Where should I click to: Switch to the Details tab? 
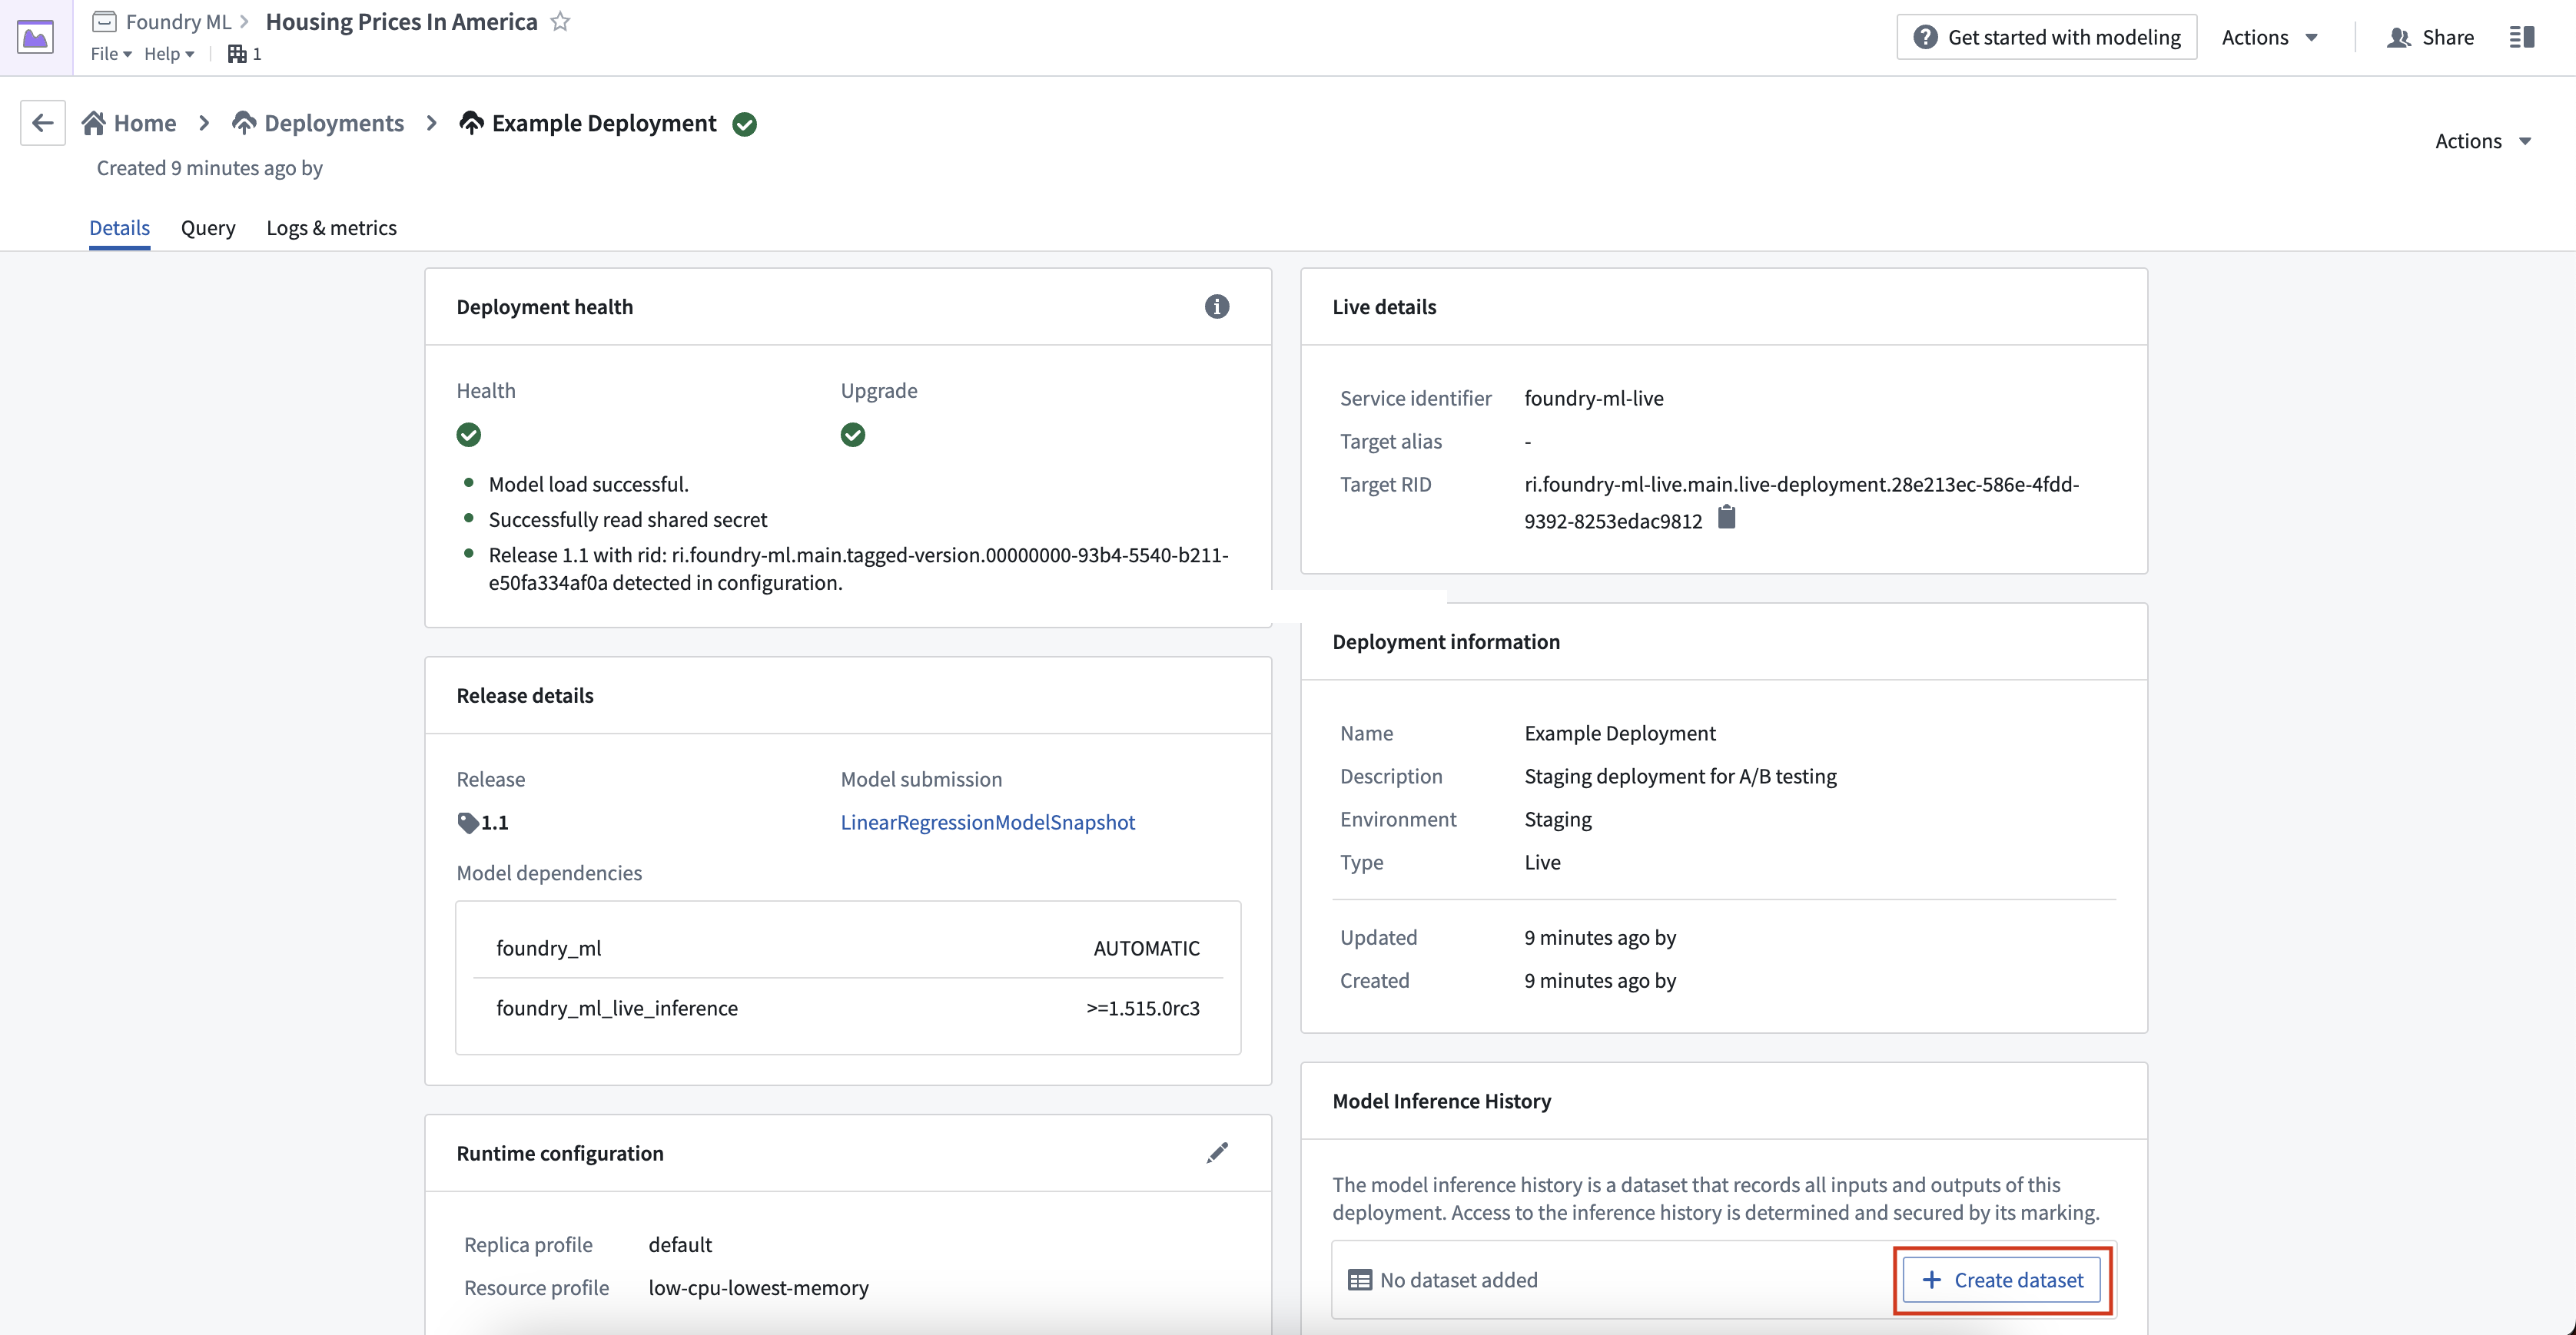click(x=119, y=228)
